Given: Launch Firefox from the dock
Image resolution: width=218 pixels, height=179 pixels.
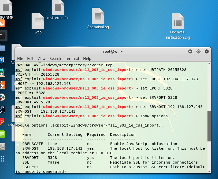Looking at the screenshot, I should [x=2, y=23].
